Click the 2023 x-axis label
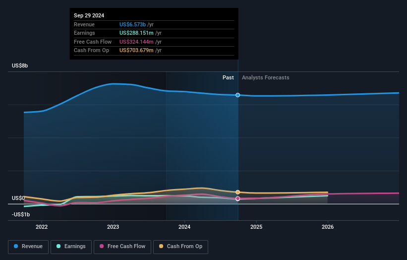Screen dimensions: 407x260 [x=113, y=227]
